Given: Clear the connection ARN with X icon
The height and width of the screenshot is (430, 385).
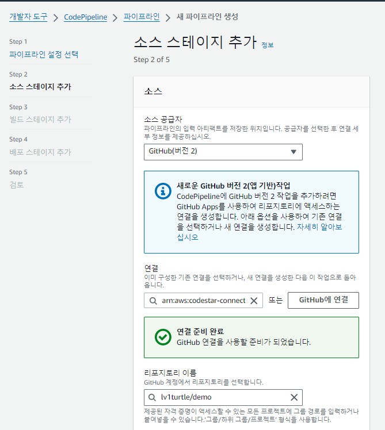Looking at the screenshot, I should pyautogui.click(x=254, y=301).
